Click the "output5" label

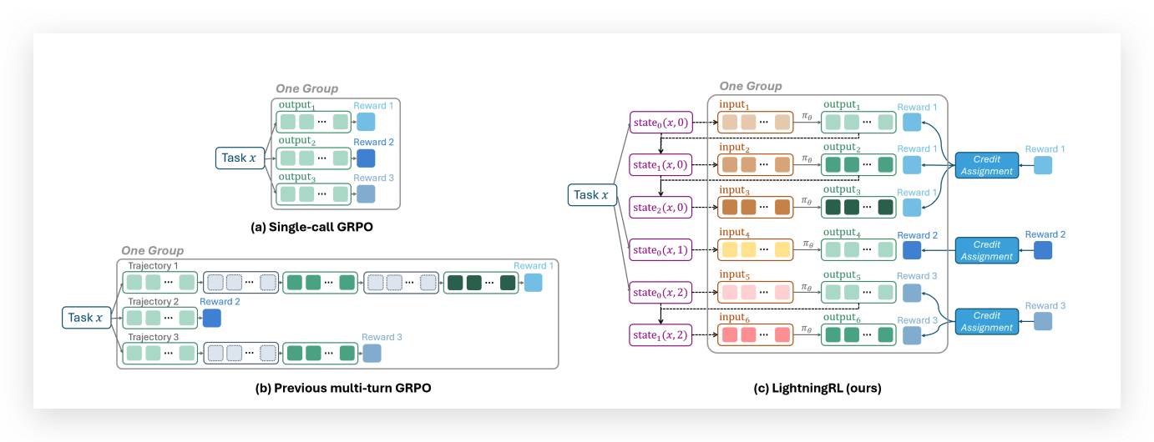(x=843, y=275)
